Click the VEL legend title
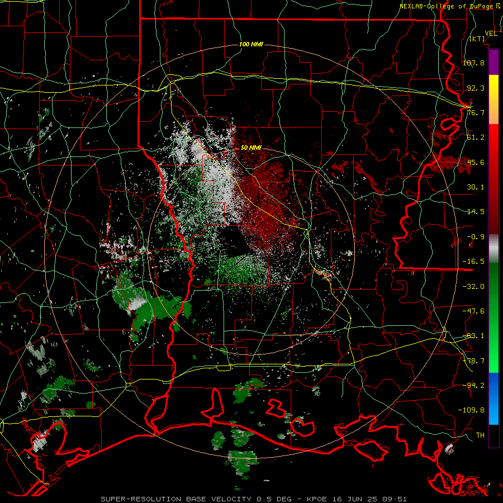Screen dimensions: 503x503 (x=491, y=34)
